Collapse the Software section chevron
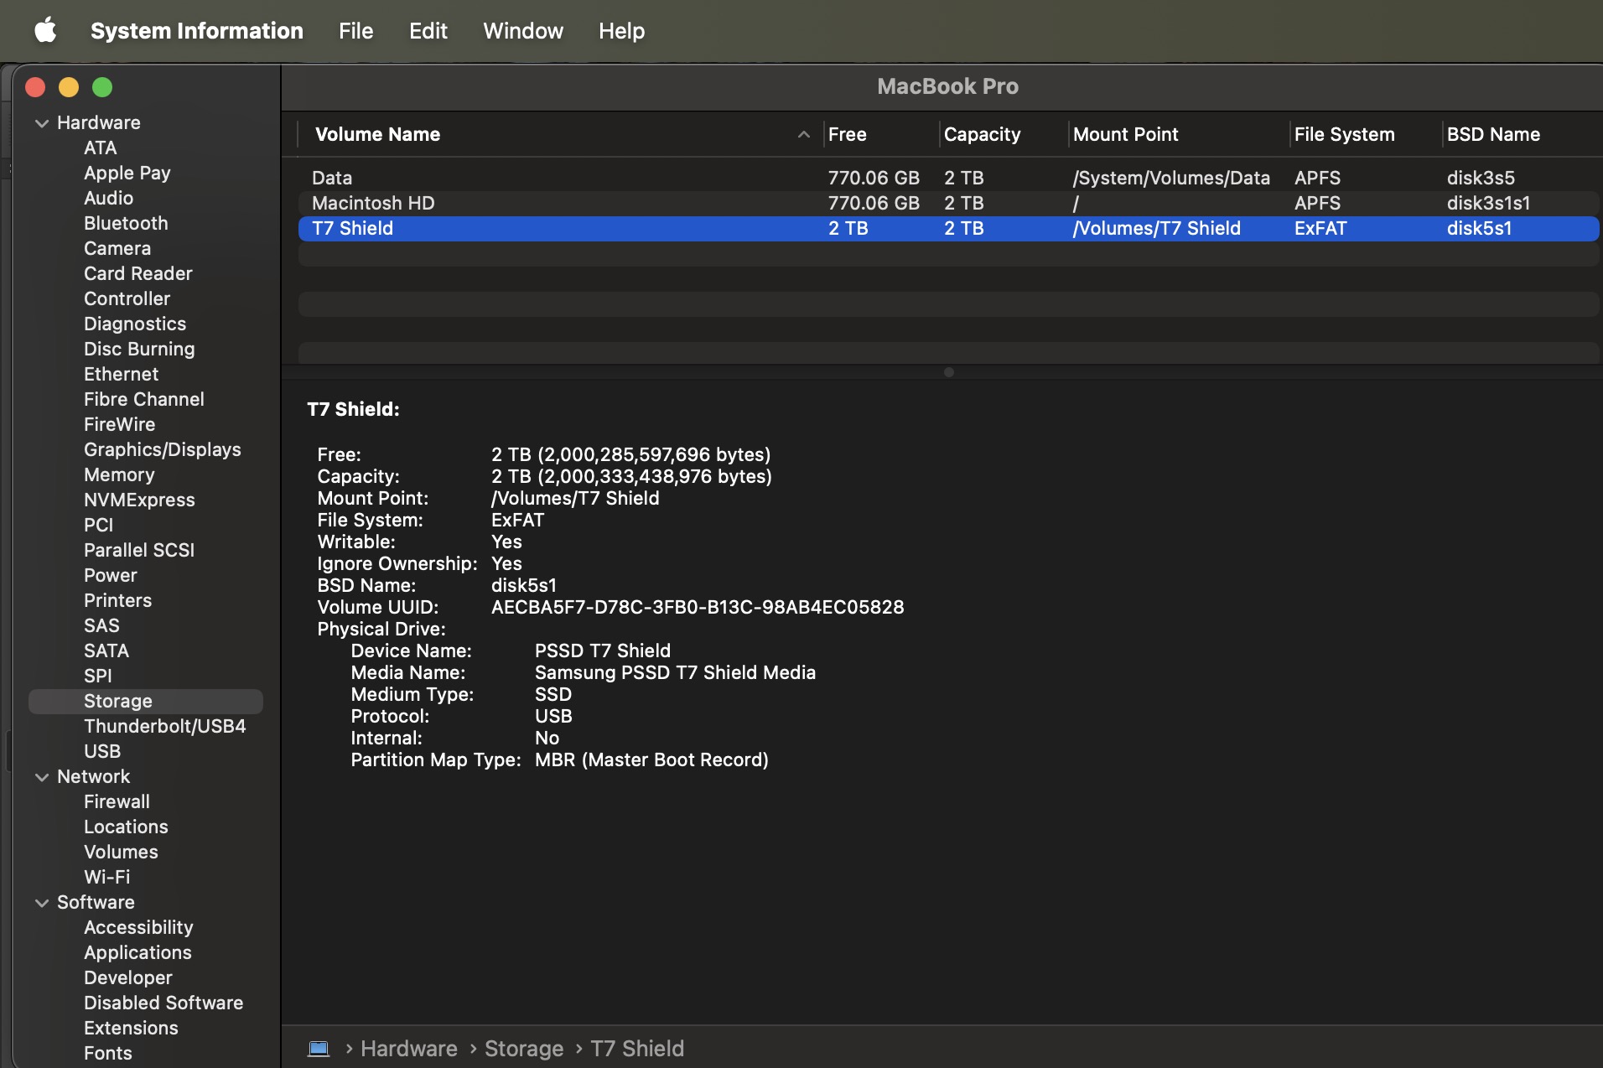Viewport: 1603px width, 1068px height. [42, 903]
